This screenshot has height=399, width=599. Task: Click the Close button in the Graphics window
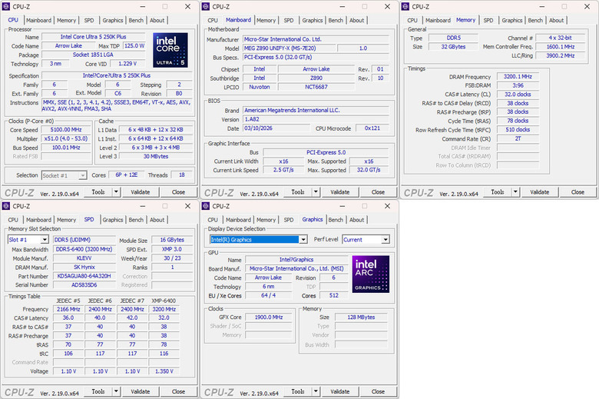pos(378,391)
